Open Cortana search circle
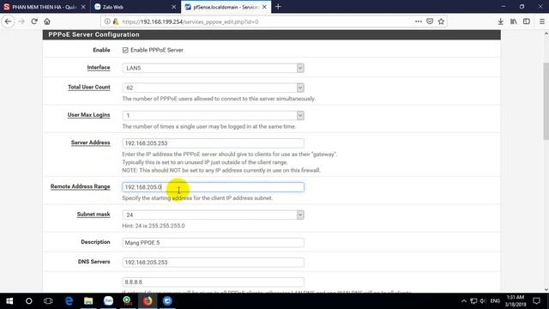 28,301
